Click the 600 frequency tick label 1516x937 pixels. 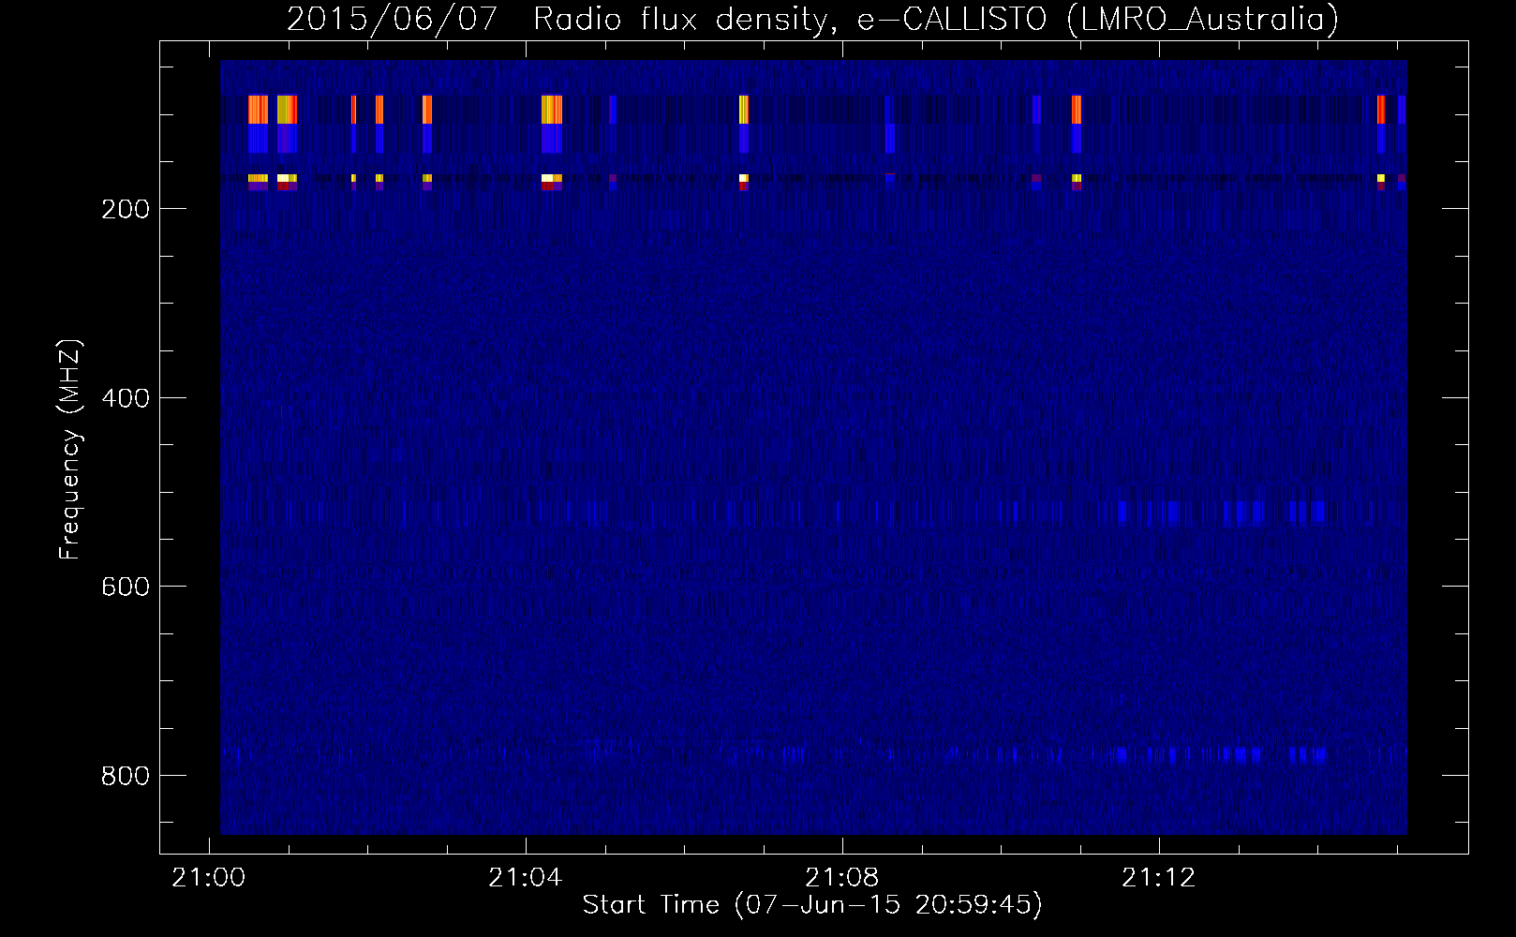click(x=125, y=587)
